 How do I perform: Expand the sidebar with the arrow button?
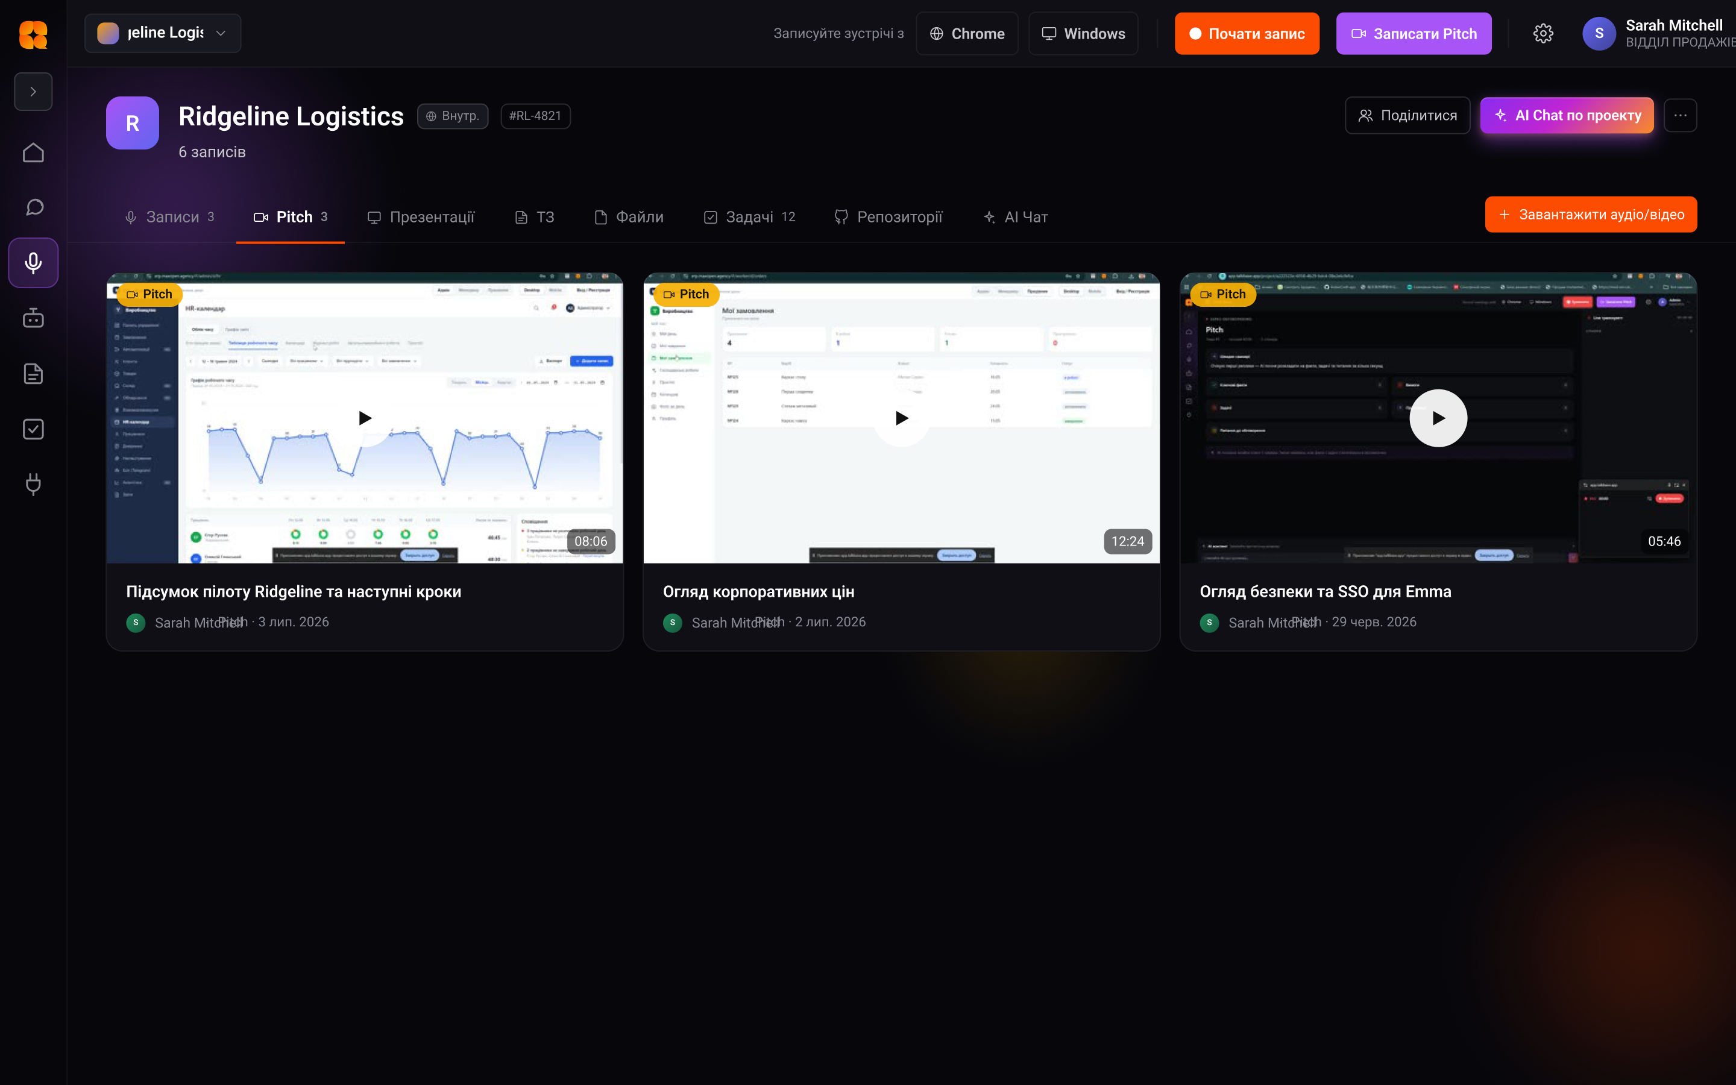click(33, 92)
